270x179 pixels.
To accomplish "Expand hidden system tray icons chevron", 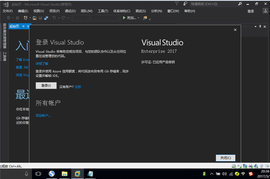I will pyautogui.click(x=212, y=174).
